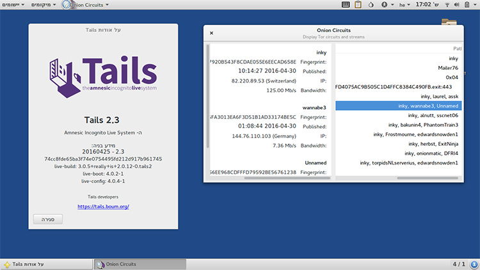480x270 pixels.
Task: Click the 'Tails 2.3' version heading
Action: tap(102, 120)
